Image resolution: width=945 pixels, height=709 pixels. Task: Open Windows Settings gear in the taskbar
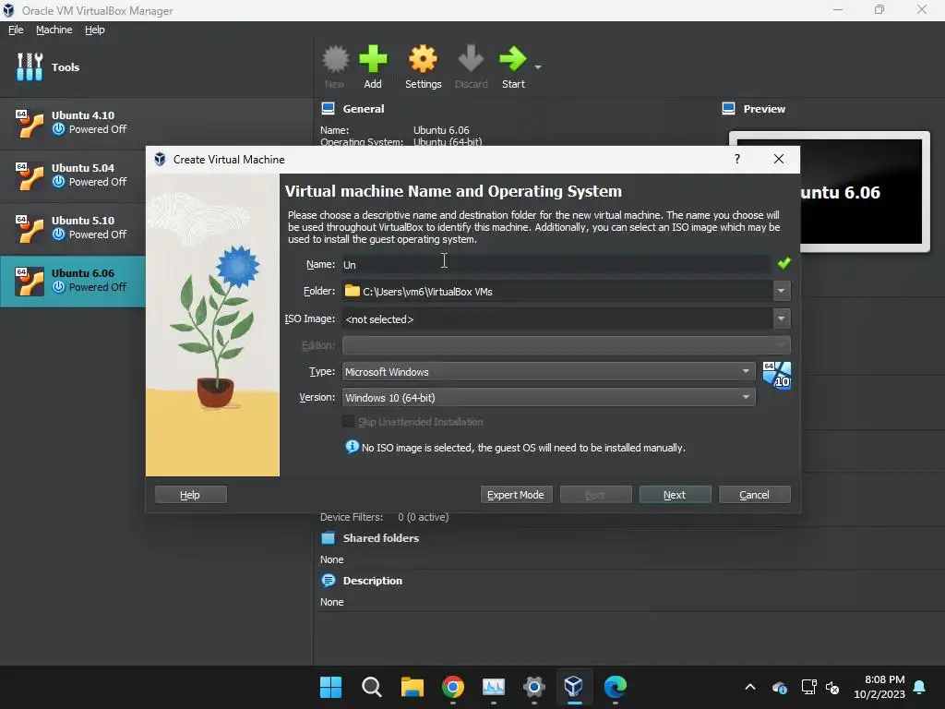(534, 687)
